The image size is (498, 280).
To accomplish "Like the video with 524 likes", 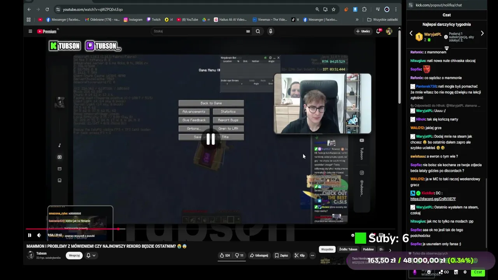I will [225, 255].
